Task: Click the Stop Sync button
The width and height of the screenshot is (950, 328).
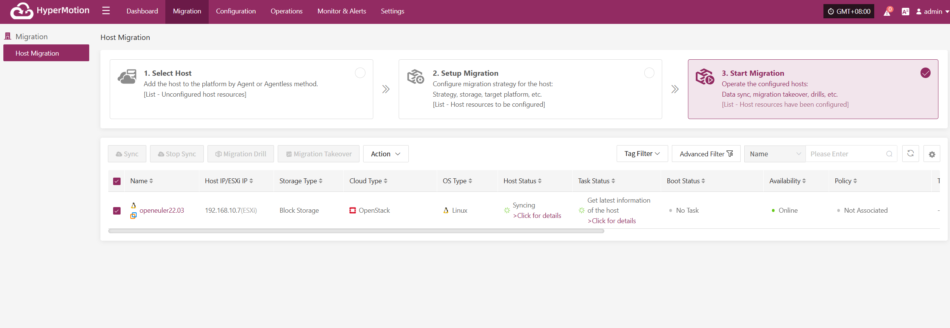Action: tap(177, 154)
